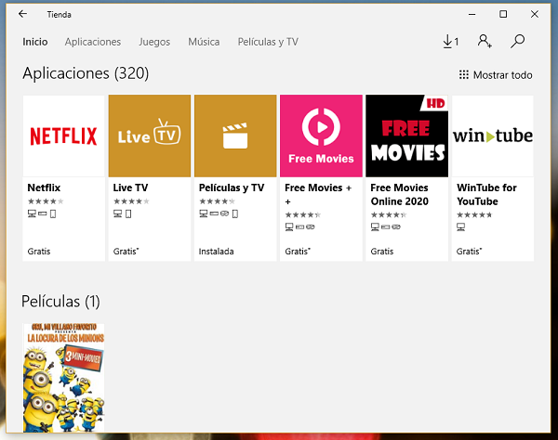Click Mostrar todo to see all apps
Viewport: 558px width, 440px height.
coord(502,75)
